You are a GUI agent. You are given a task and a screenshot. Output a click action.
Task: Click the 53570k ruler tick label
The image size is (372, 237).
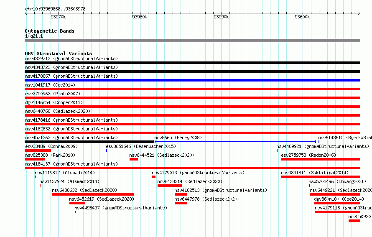(58, 17)
